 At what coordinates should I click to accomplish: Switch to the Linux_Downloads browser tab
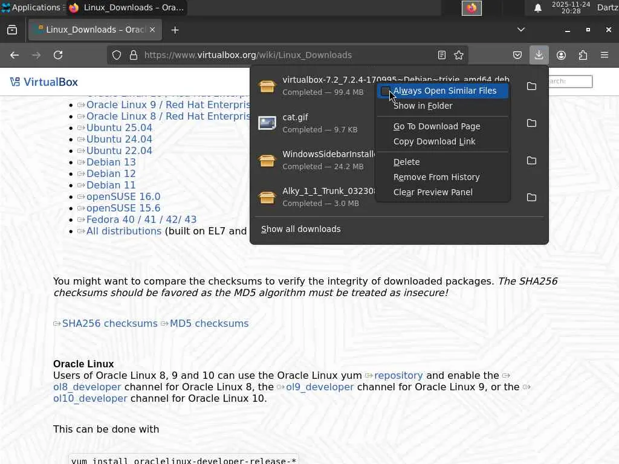click(95, 30)
